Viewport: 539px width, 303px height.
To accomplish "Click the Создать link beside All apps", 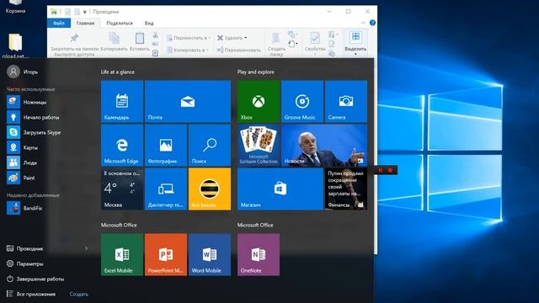I will pos(78,294).
